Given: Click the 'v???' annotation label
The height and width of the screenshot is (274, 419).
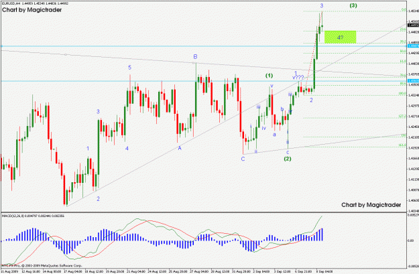Looking at the screenshot, I should click(298, 78).
